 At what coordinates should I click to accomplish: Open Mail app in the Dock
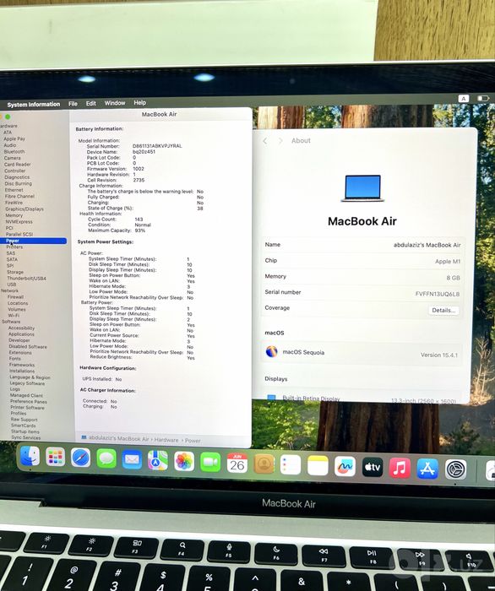(132, 459)
